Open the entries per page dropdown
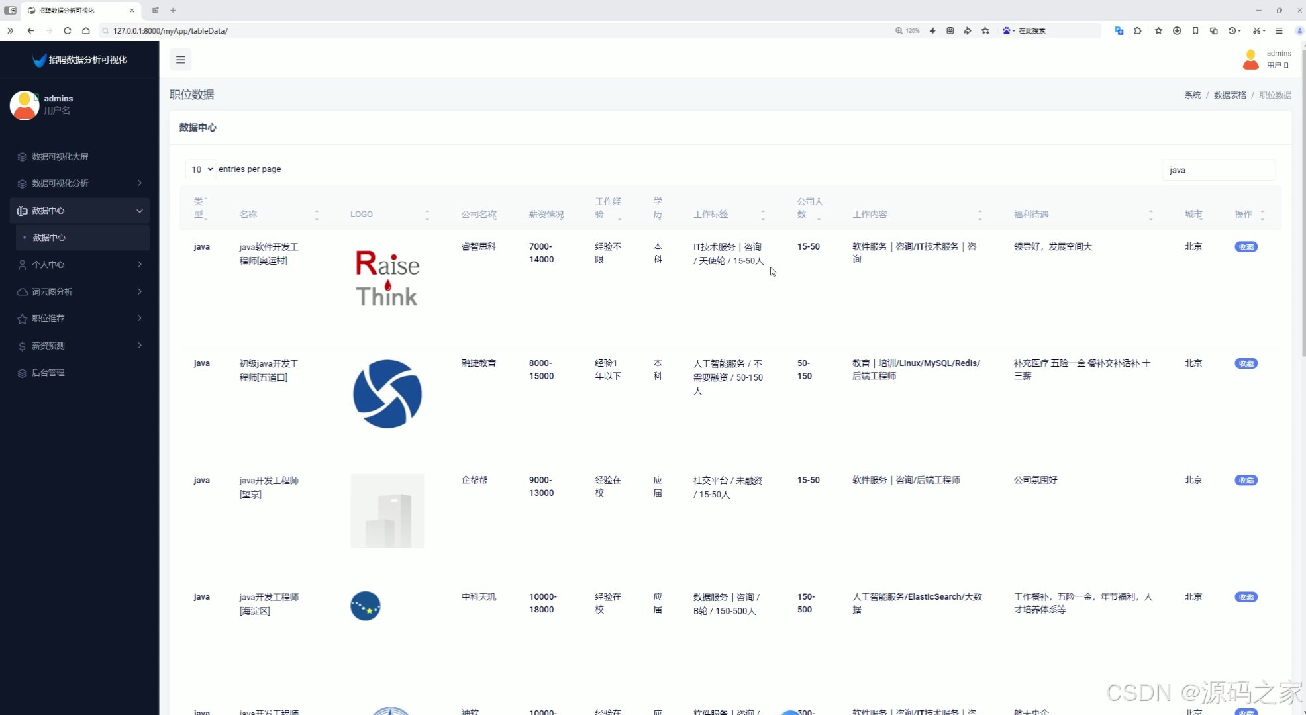 pos(200,169)
